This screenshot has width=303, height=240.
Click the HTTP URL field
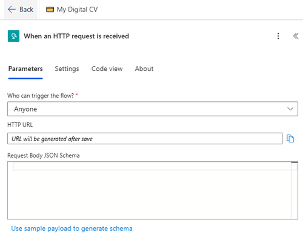tap(145, 139)
